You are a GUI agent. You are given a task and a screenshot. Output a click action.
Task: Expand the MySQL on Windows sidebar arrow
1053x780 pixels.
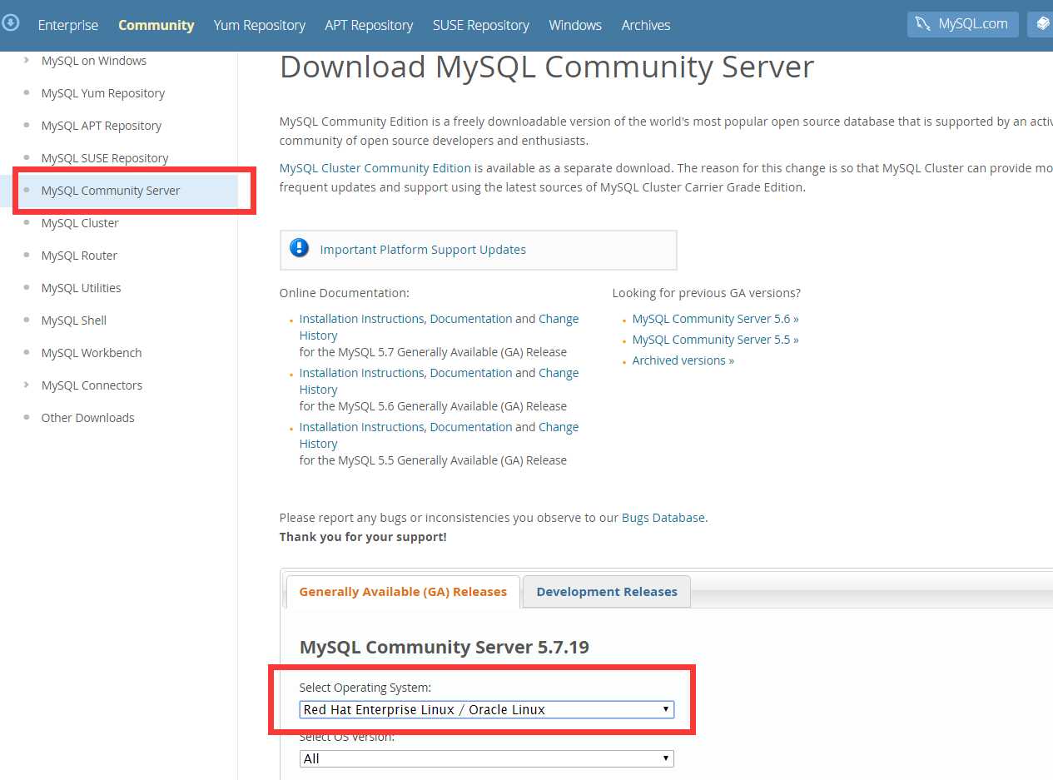(x=27, y=60)
